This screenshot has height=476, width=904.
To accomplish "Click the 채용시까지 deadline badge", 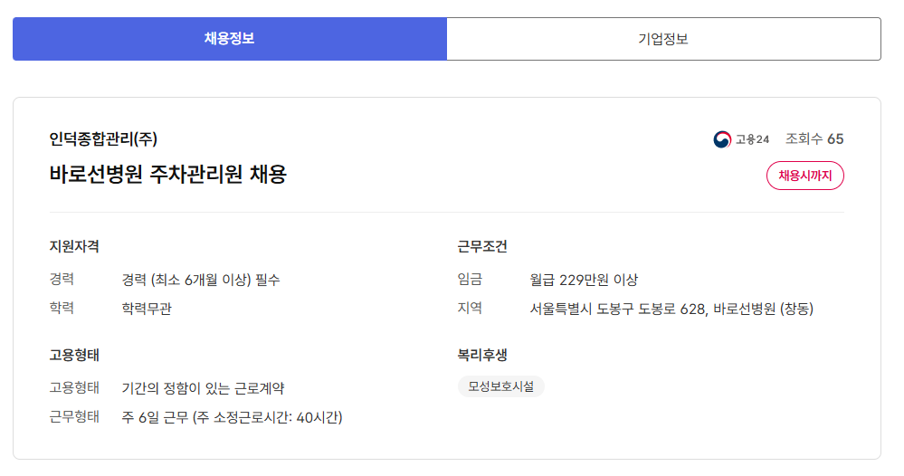I will point(804,176).
